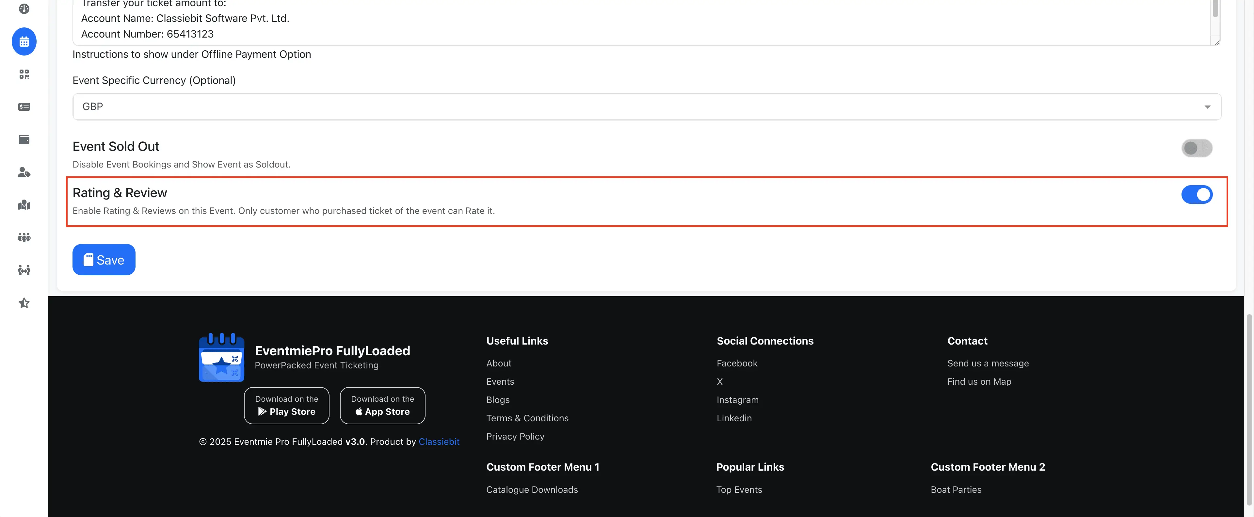Viewport: 1254px width, 517px height.
Task: Click the wallet sidebar icon
Action: (24, 140)
